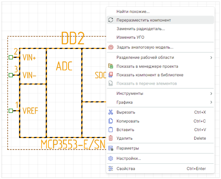Viewport: 221px width, 179px height.
Task: Select Найти похожие menu item
Action: (x=133, y=12)
